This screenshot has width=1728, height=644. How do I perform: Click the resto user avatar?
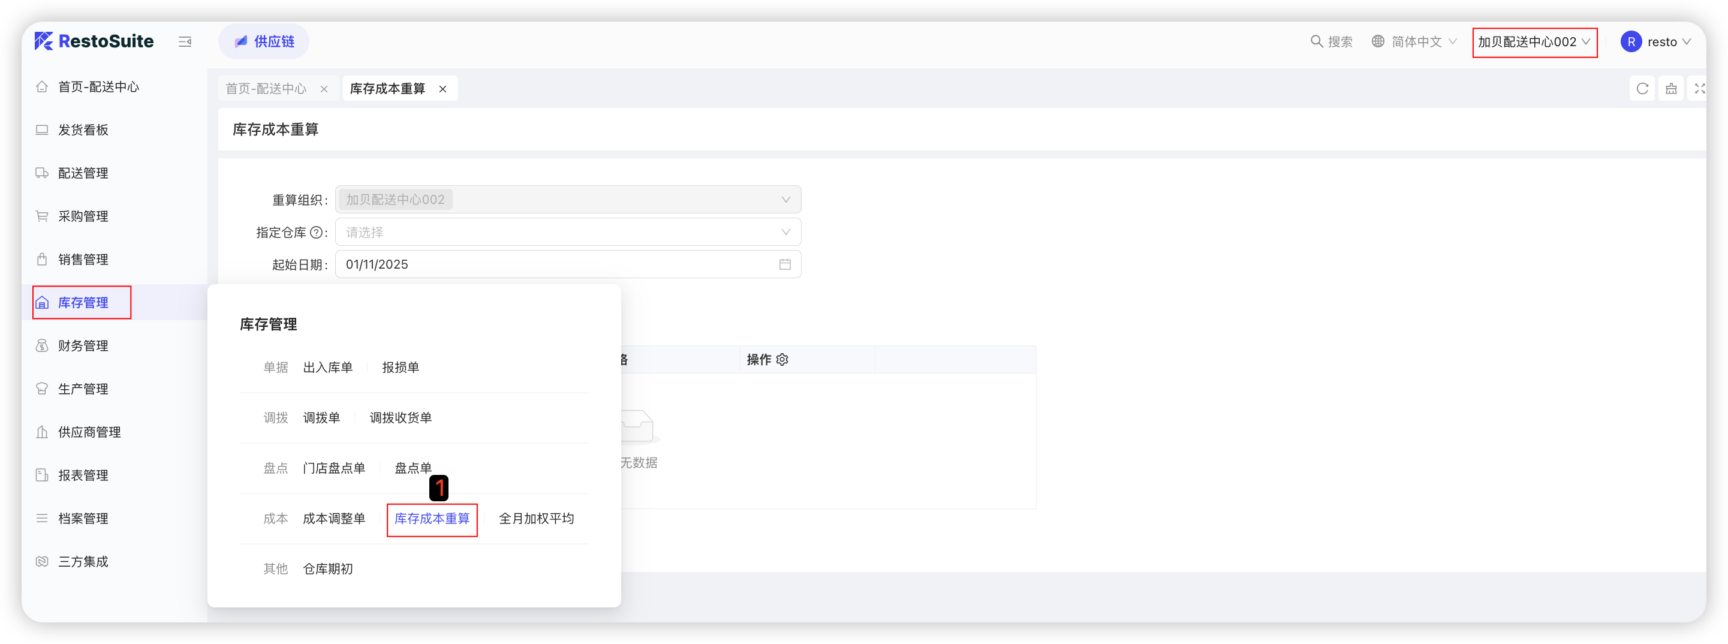[1631, 41]
